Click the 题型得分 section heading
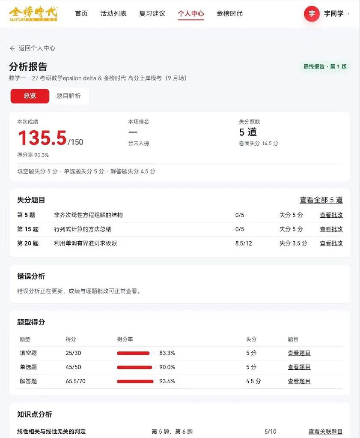 [31, 322]
